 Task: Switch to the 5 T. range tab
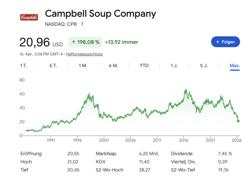coord(53,66)
